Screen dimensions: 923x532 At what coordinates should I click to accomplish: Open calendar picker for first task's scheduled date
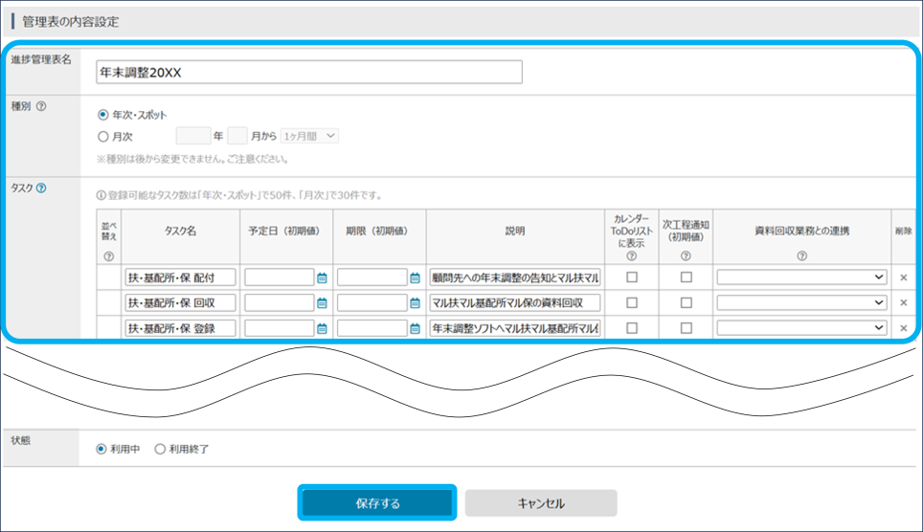point(322,277)
